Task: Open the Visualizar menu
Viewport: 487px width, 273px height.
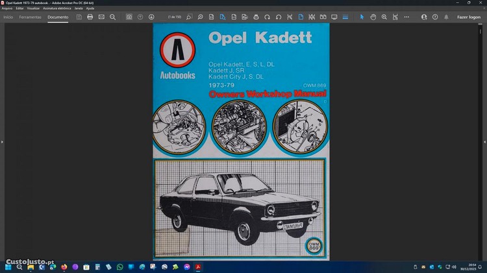Action: point(33,8)
